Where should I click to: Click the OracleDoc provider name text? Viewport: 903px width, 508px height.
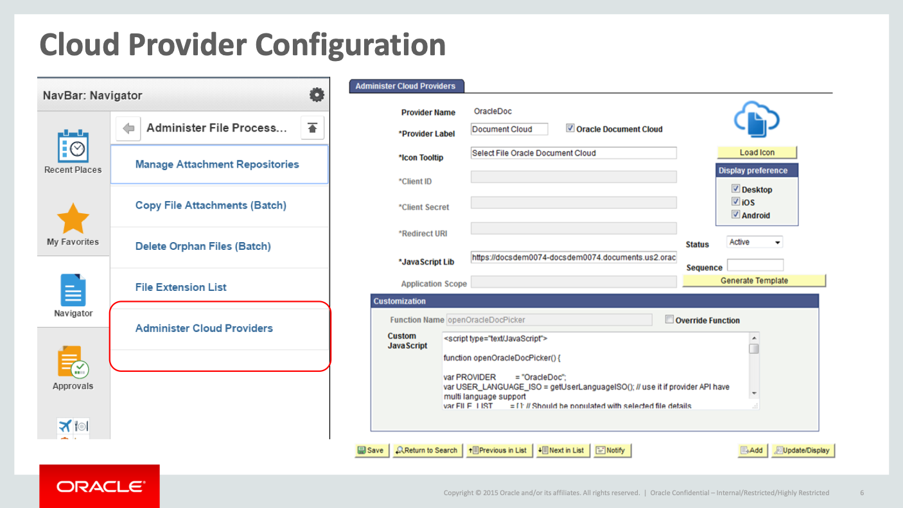(x=493, y=112)
